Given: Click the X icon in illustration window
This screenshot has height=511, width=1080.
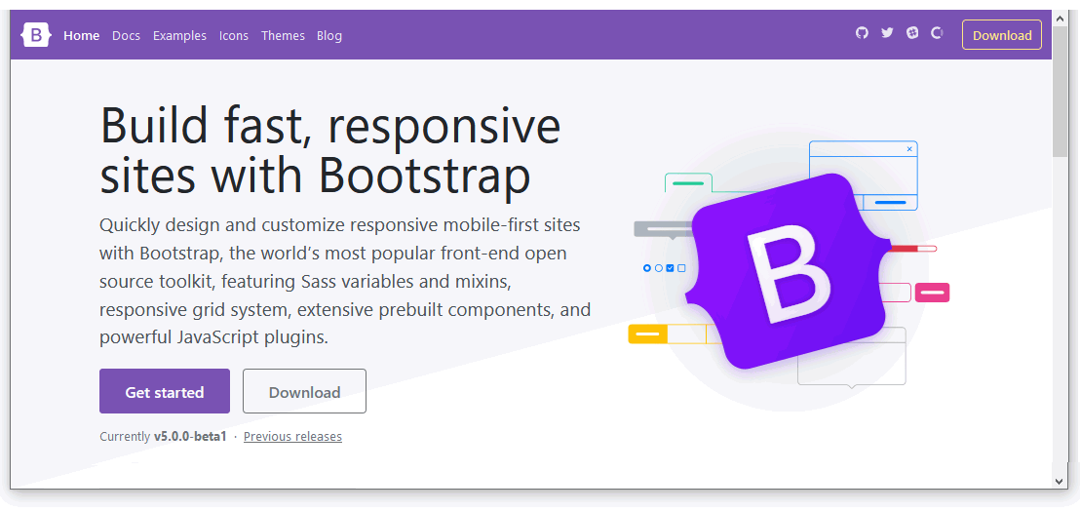Looking at the screenshot, I should (x=909, y=149).
